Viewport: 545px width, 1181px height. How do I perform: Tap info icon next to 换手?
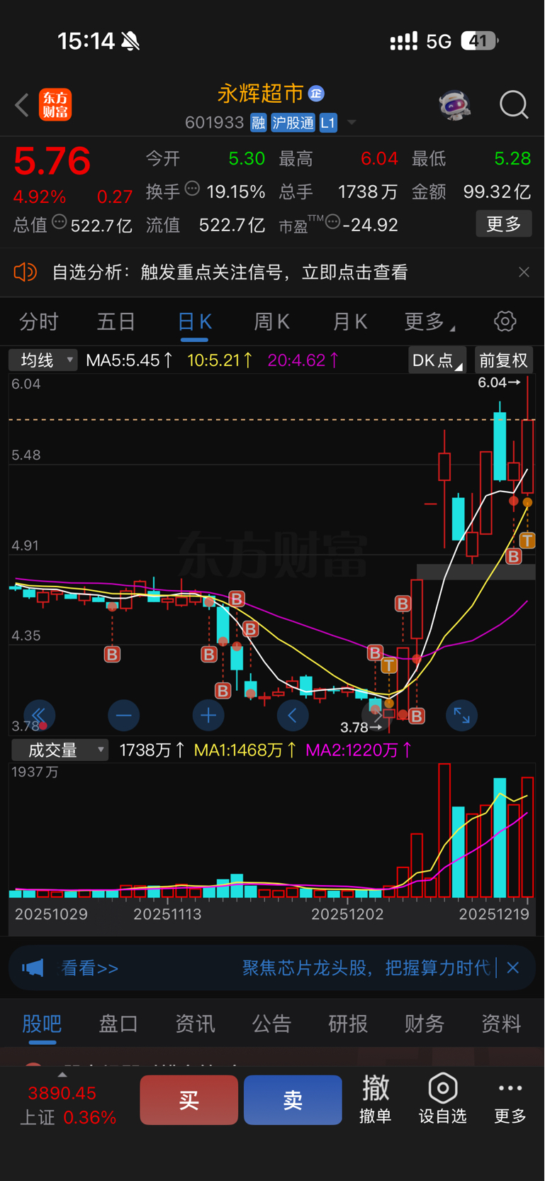click(x=192, y=188)
